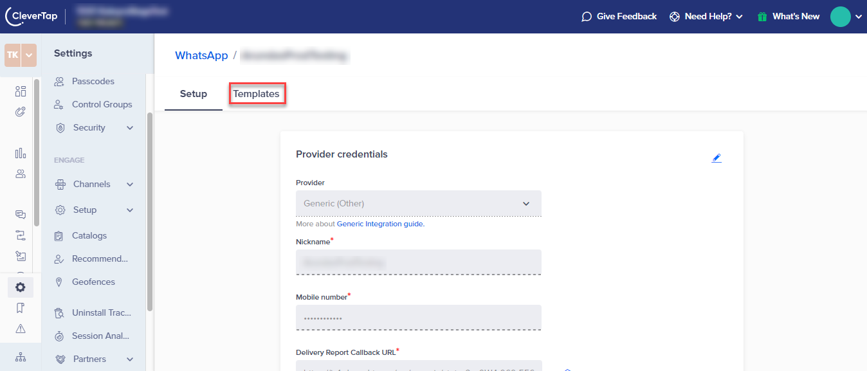Viewport: 867px width, 371px height.
Task: Click the Passcodes icon in Settings
Action: click(59, 82)
